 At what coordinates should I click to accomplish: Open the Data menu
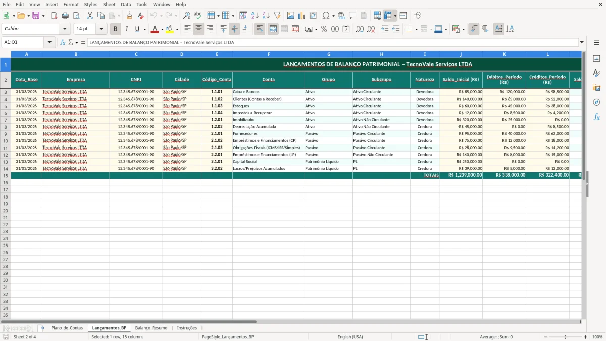pos(126,4)
